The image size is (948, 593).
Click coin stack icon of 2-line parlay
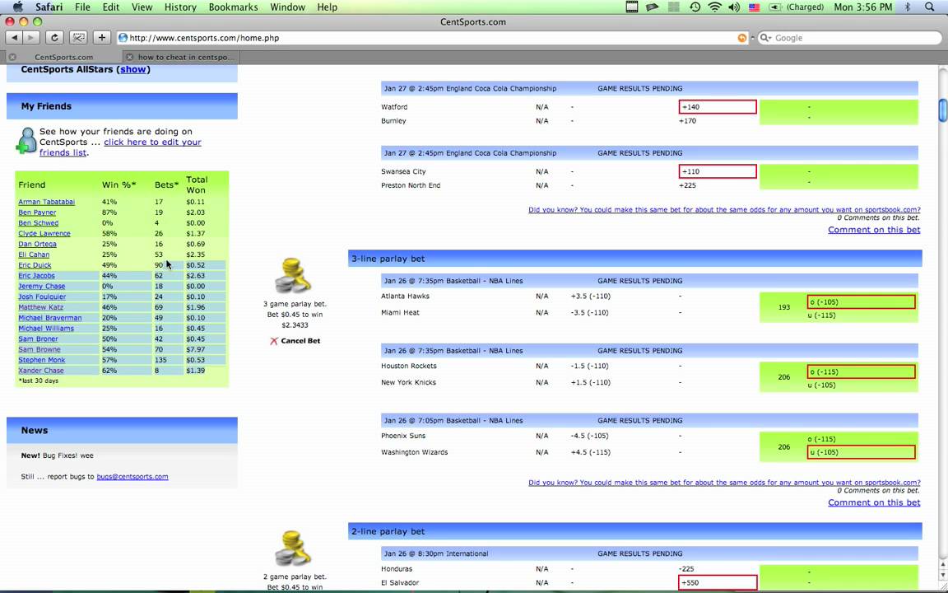(x=292, y=549)
